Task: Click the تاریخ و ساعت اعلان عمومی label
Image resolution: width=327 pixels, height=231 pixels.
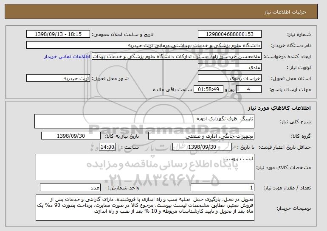Action: [123, 34]
